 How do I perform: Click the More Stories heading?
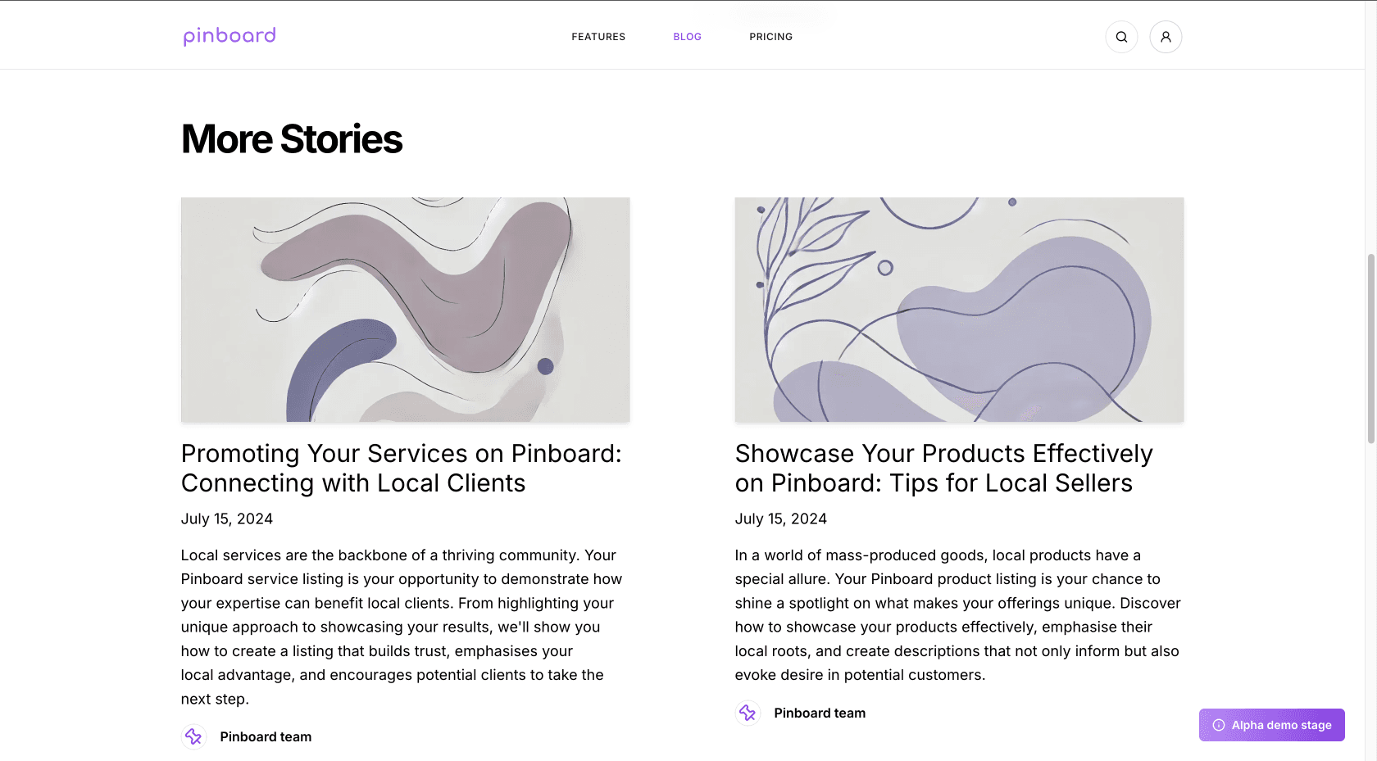coord(292,139)
